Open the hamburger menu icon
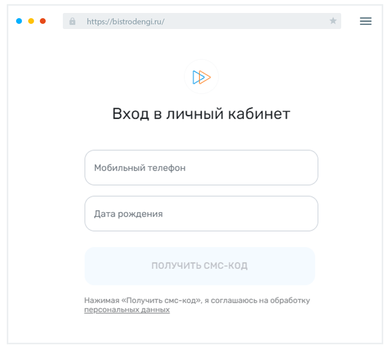The image size is (390, 350). tap(366, 21)
